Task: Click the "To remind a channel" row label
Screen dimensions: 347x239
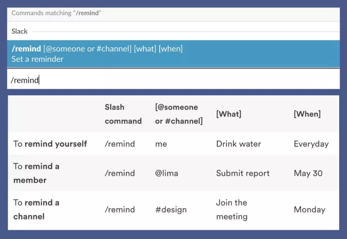Action: (36, 209)
